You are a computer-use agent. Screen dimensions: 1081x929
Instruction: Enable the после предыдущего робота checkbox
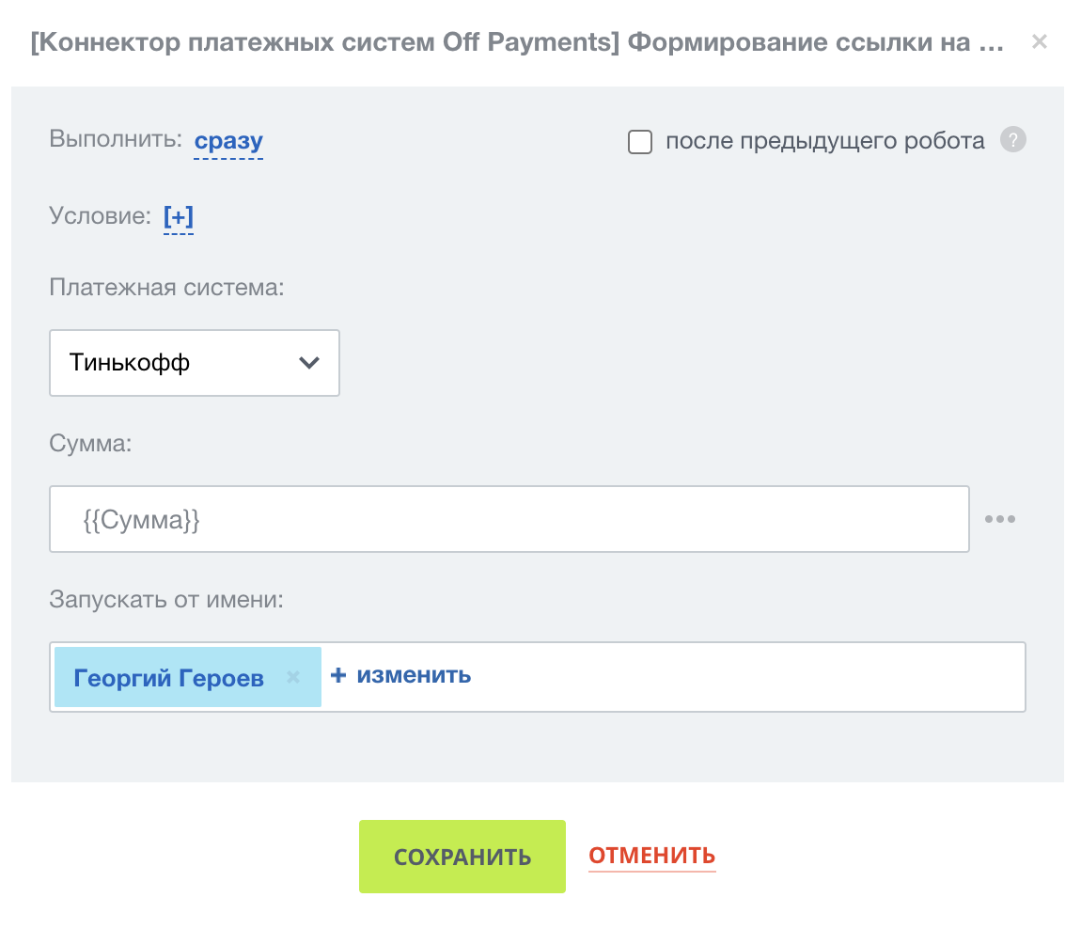(x=639, y=141)
